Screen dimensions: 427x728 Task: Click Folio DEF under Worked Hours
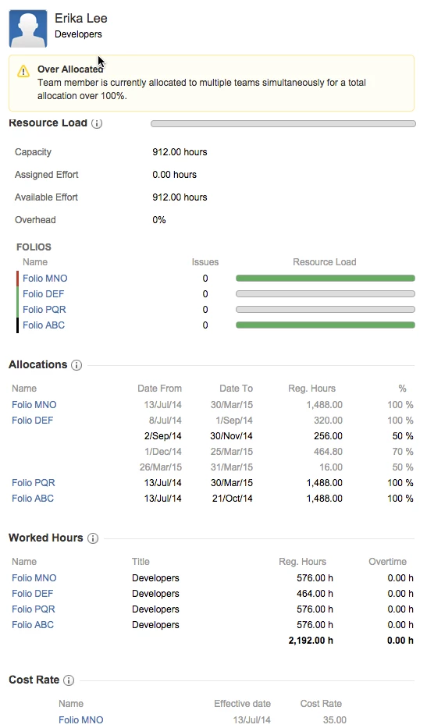tap(33, 594)
